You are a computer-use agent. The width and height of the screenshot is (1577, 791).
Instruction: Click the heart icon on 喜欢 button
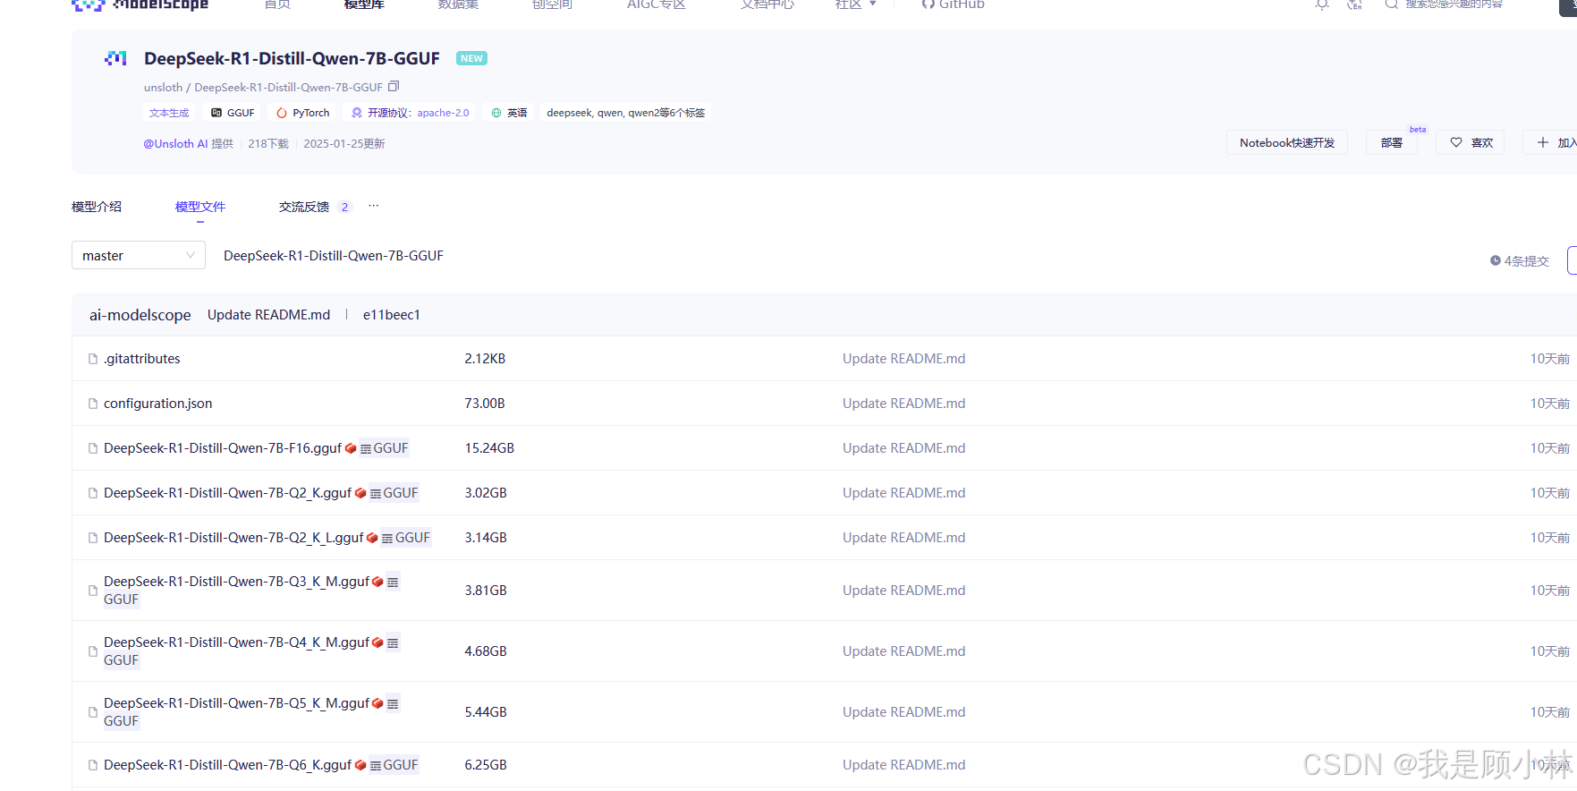point(1456,142)
